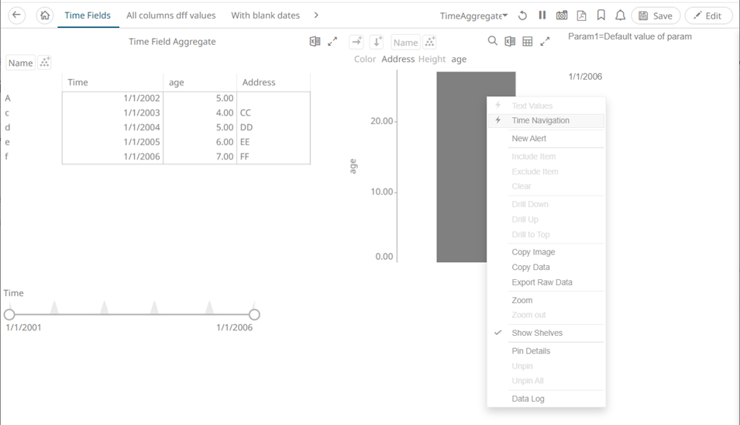Viewport: 740px width, 425px height.
Task: Select the Address cell CC
Action: [x=274, y=112]
